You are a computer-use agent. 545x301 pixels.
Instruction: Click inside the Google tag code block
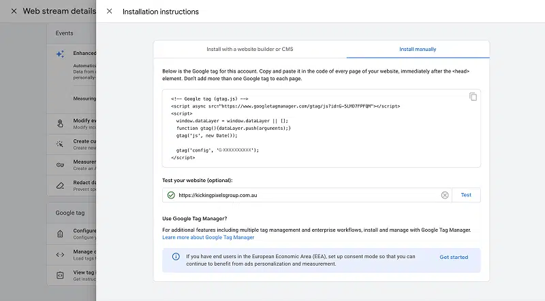click(322, 128)
